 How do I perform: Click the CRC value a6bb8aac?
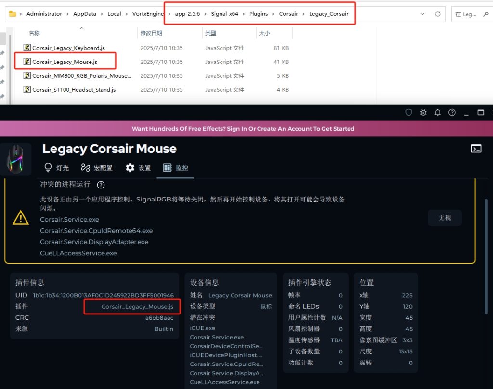pyautogui.click(x=159, y=318)
